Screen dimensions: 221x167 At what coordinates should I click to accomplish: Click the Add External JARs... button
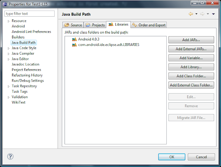(191, 49)
